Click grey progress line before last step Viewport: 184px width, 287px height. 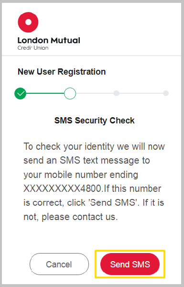point(141,93)
